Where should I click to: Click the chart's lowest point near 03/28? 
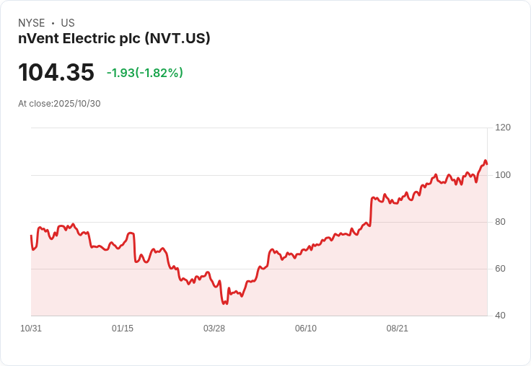[224, 303]
